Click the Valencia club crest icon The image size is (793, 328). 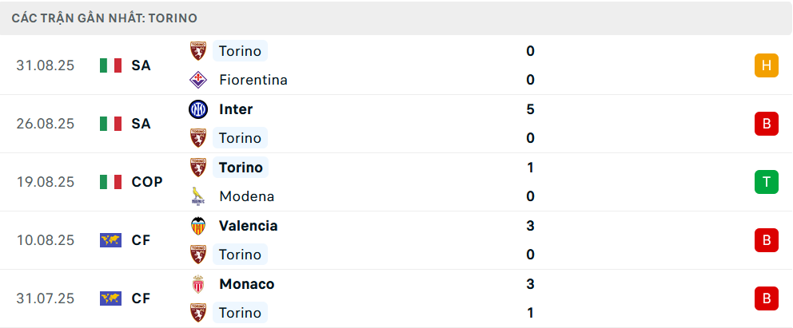click(x=197, y=226)
